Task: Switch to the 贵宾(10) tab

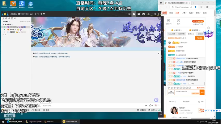Action: [x=191, y=34]
